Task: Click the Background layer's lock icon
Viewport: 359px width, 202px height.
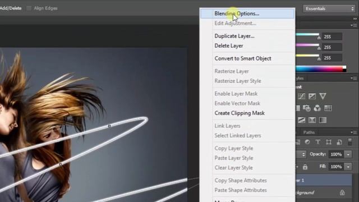Action: [342, 192]
